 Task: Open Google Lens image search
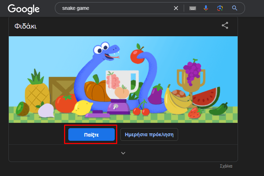point(220,8)
